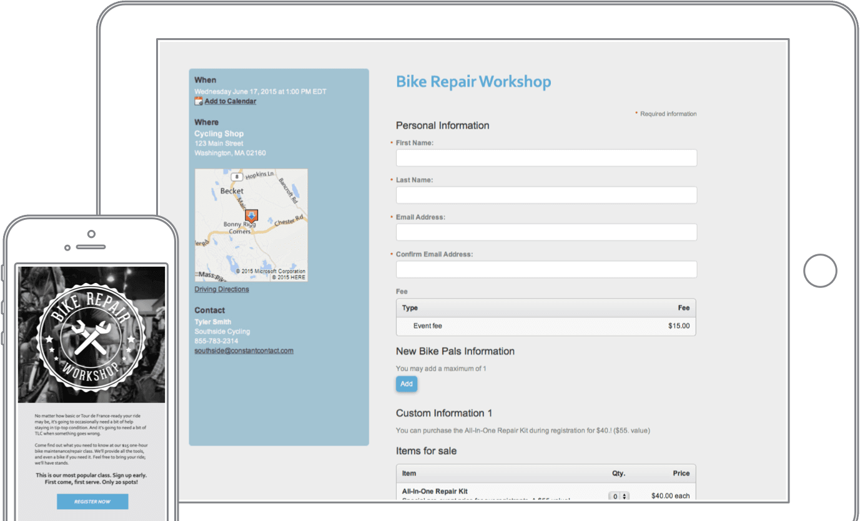Click the Qty. column header

click(618, 474)
